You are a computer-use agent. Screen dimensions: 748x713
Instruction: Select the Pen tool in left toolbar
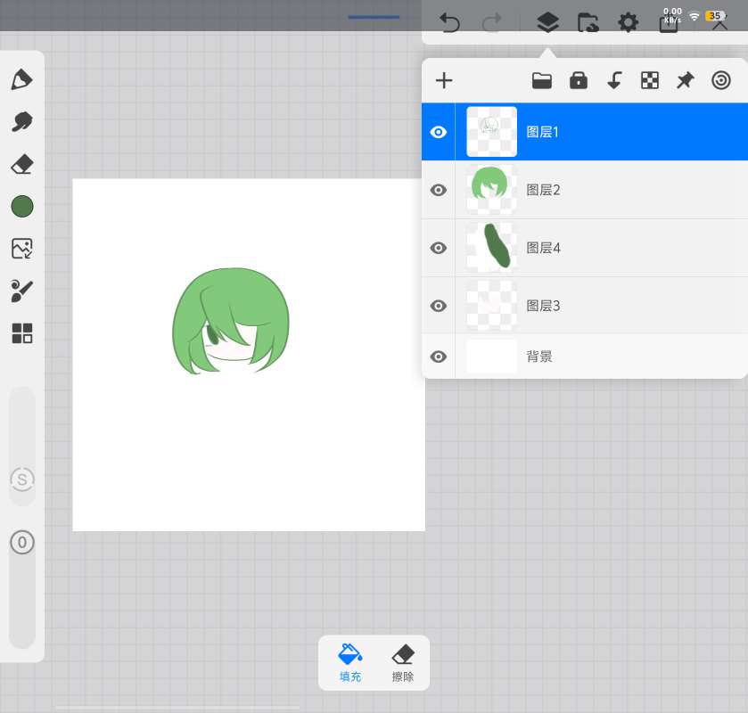(21, 79)
